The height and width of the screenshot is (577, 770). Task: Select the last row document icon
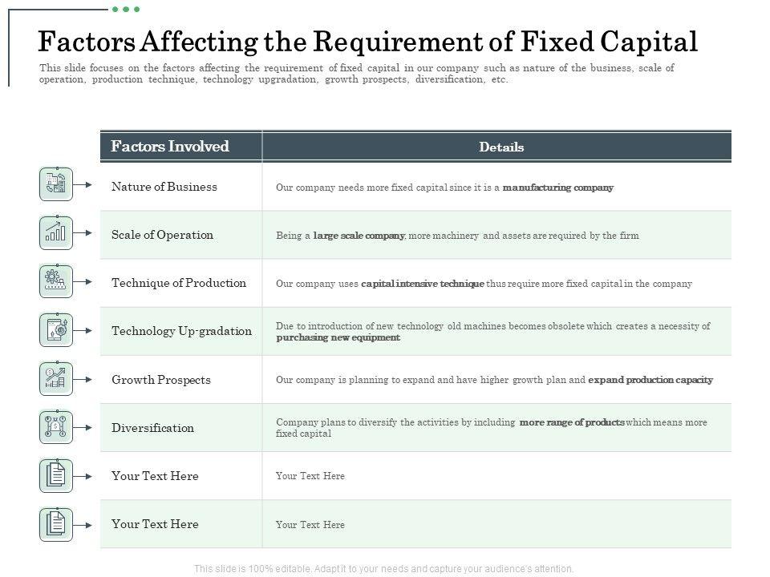[x=56, y=523]
